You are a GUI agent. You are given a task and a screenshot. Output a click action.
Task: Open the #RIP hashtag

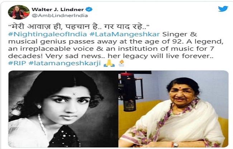click(17, 63)
